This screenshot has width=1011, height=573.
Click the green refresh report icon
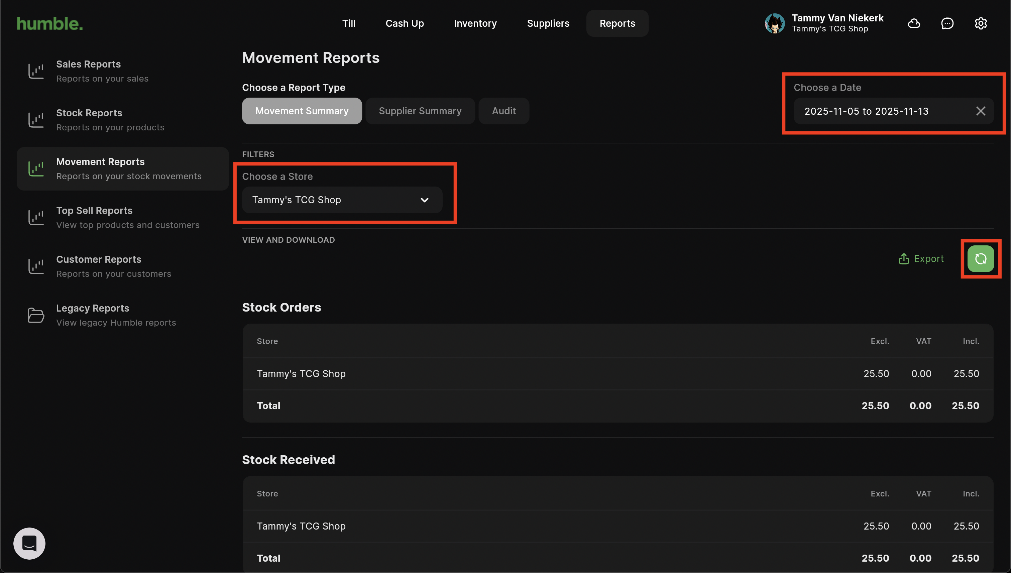[980, 258]
